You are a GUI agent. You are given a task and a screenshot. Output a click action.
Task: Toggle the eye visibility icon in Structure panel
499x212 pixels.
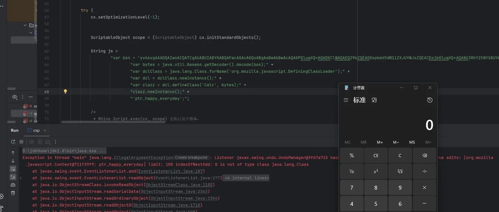[15, 97]
